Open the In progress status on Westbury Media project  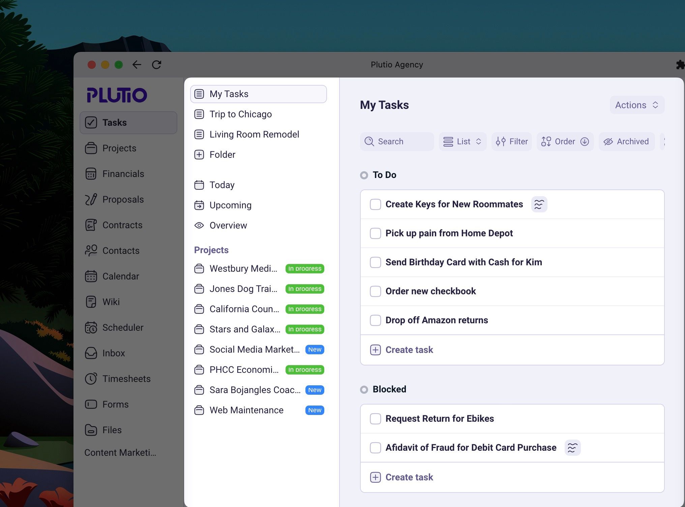pos(304,268)
